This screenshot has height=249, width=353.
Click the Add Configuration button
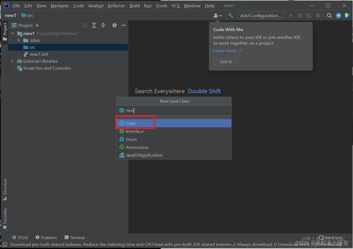[x=261, y=16]
